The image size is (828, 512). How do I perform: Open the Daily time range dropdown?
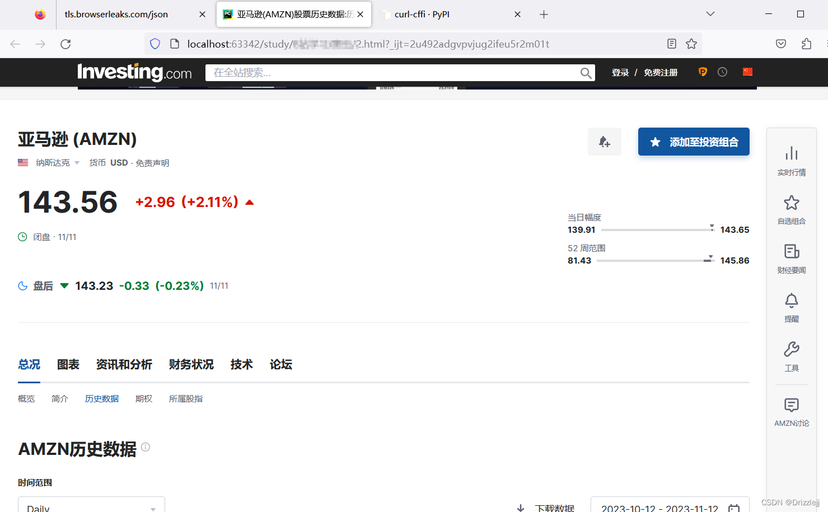pyautogui.click(x=91, y=505)
